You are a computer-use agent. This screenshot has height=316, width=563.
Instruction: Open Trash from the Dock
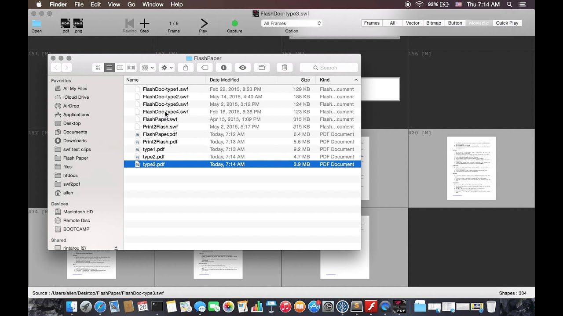[x=491, y=306]
